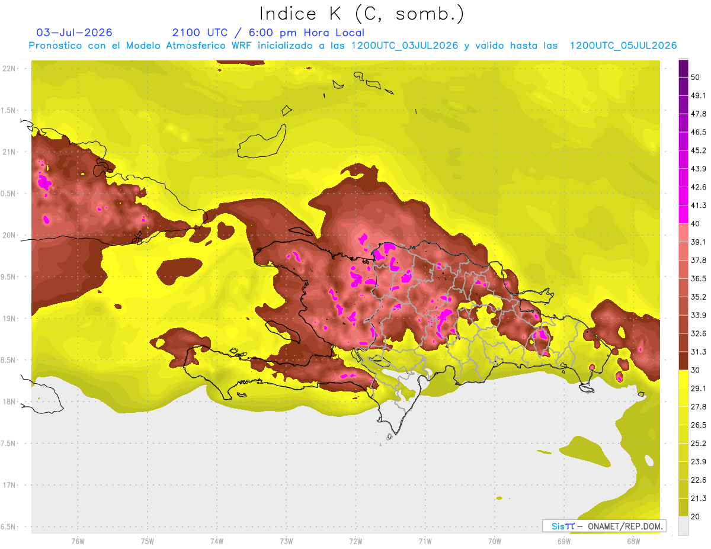Click the latitude label '19N'

tap(10, 319)
